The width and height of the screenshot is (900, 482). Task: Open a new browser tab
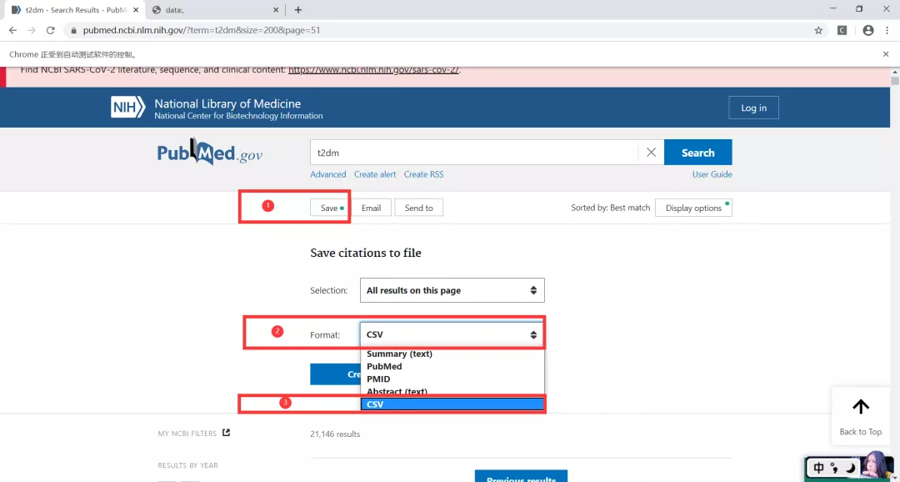tap(297, 10)
